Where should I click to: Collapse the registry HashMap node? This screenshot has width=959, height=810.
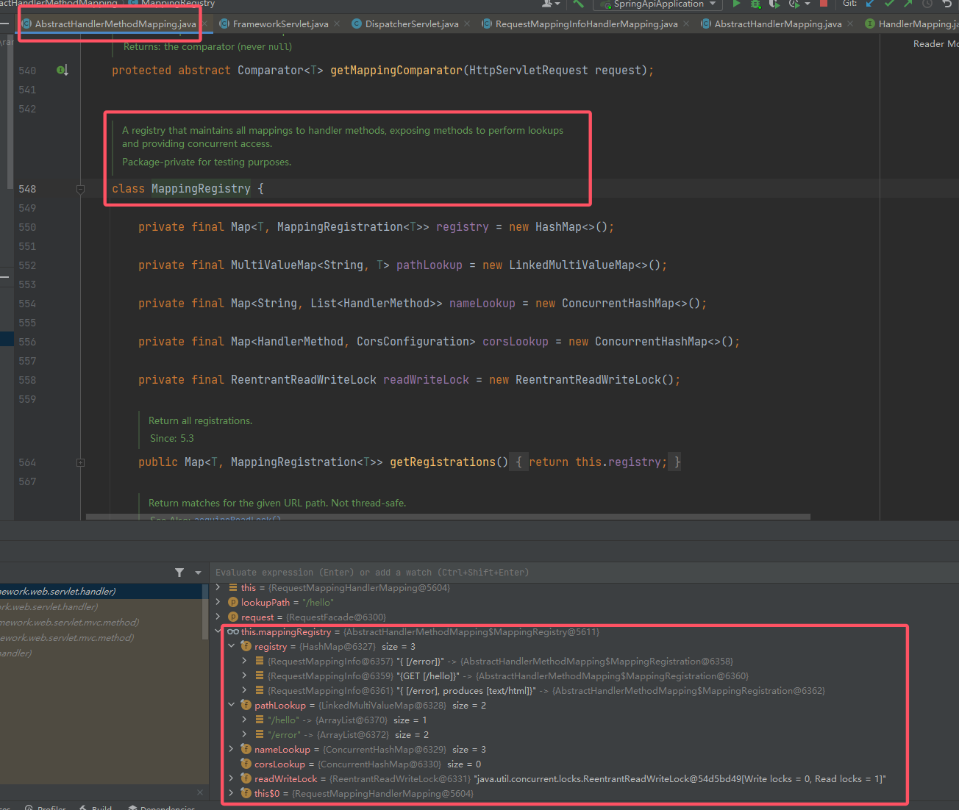(231, 646)
